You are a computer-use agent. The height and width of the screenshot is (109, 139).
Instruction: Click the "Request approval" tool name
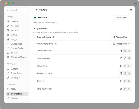[45, 74]
